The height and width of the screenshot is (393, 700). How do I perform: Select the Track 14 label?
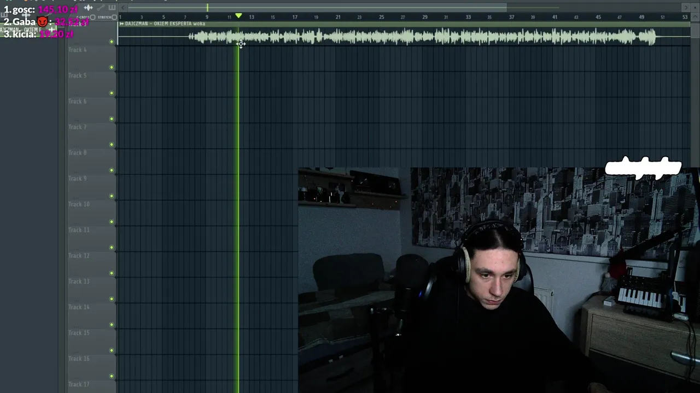point(79,307)
